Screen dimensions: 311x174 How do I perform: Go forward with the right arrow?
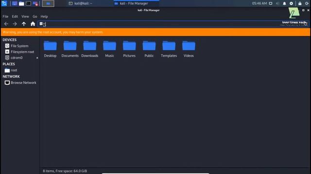click(15, 24)
